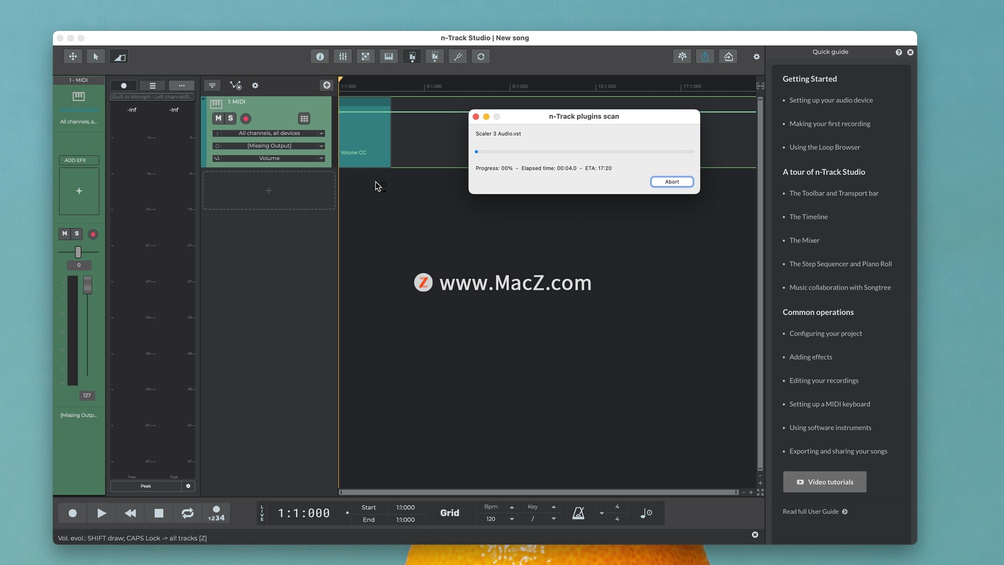Close the Quick guide panel
The image size is (1004, 565).
coord(910,52)
